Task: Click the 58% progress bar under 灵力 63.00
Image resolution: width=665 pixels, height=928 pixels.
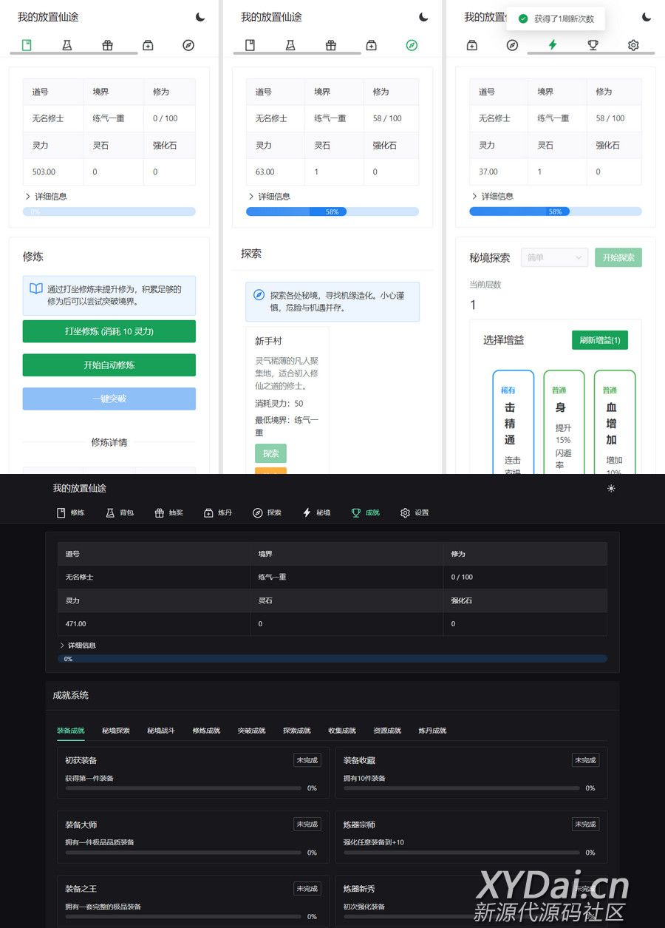Action: (332, 211)
